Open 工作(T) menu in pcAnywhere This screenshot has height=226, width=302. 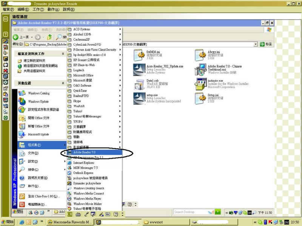(39, 9)
